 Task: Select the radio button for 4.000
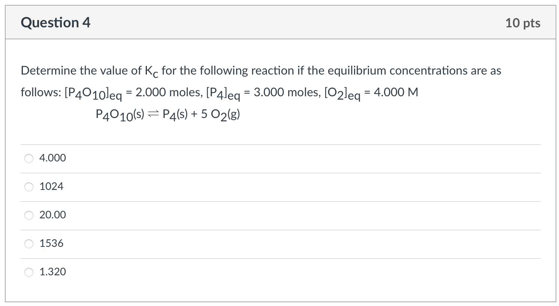[29, 158]
